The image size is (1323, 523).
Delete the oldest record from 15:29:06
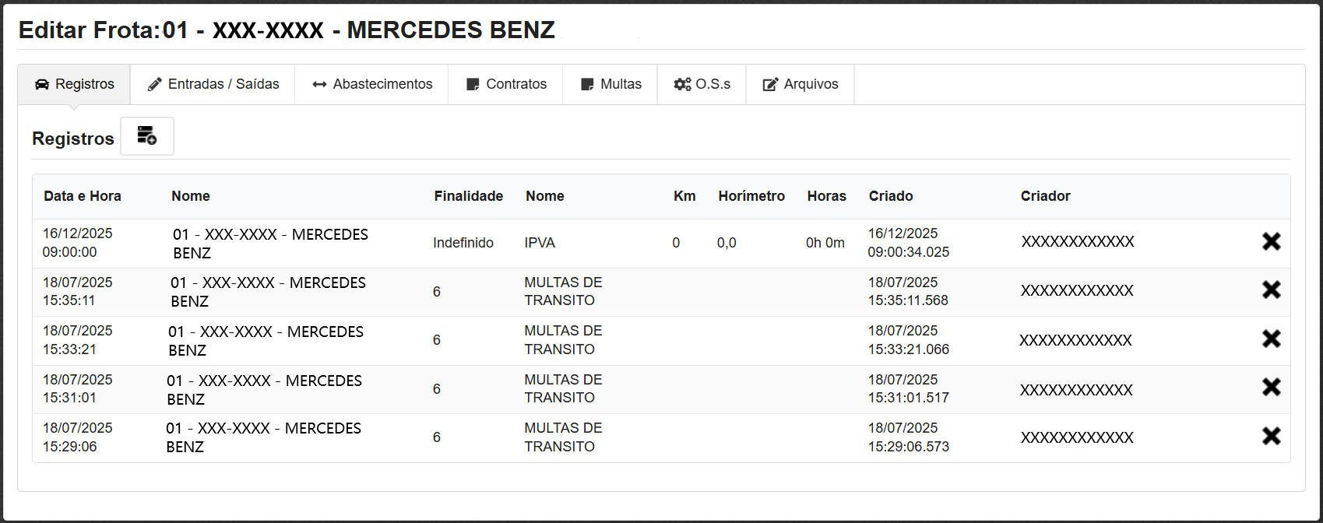[1271, 436]
